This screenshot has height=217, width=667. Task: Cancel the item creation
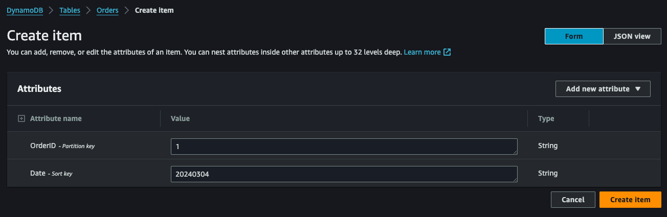coord(573,200)
